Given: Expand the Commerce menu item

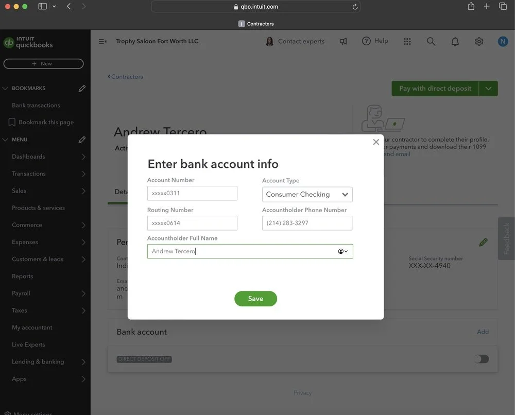Looking at the screenshot, I should [x=83, y=225].
